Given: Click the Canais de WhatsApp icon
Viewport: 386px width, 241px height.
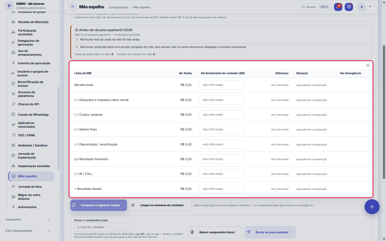Looking at the screenshot, I should point(13,114).
